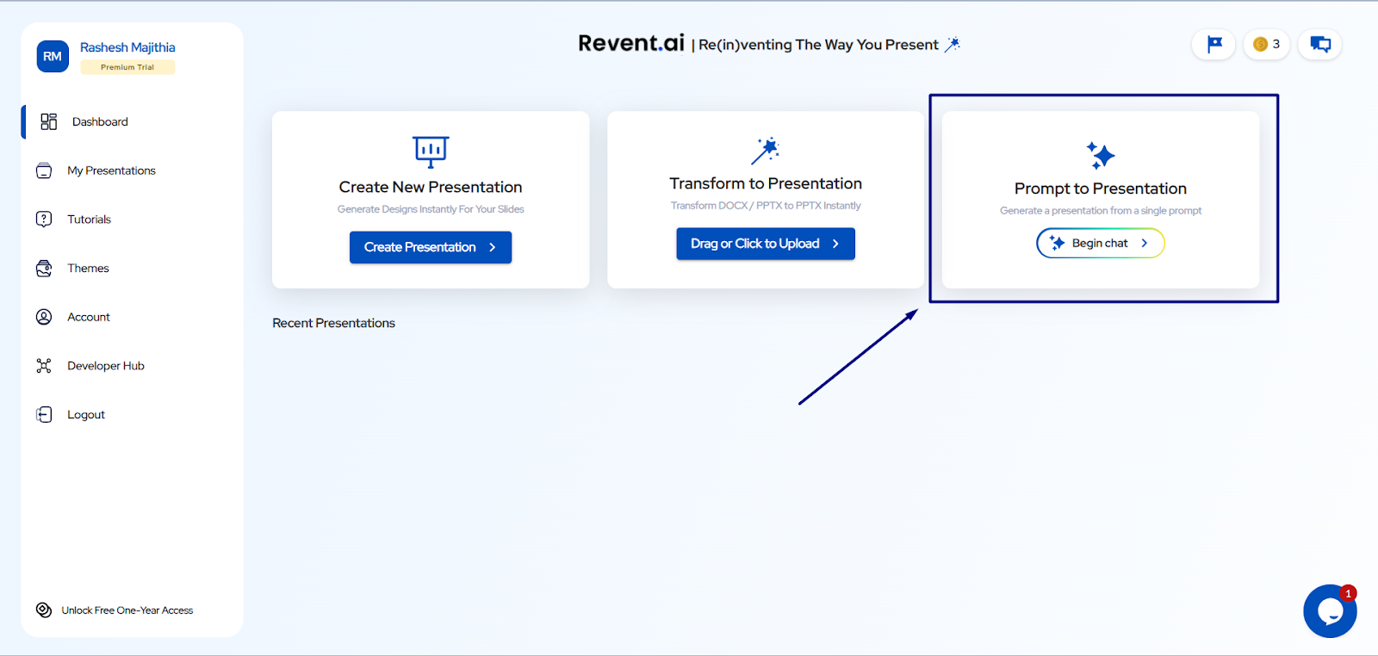
Task: Click the Unlock Free One-Year Access icon
Action: 44,610
